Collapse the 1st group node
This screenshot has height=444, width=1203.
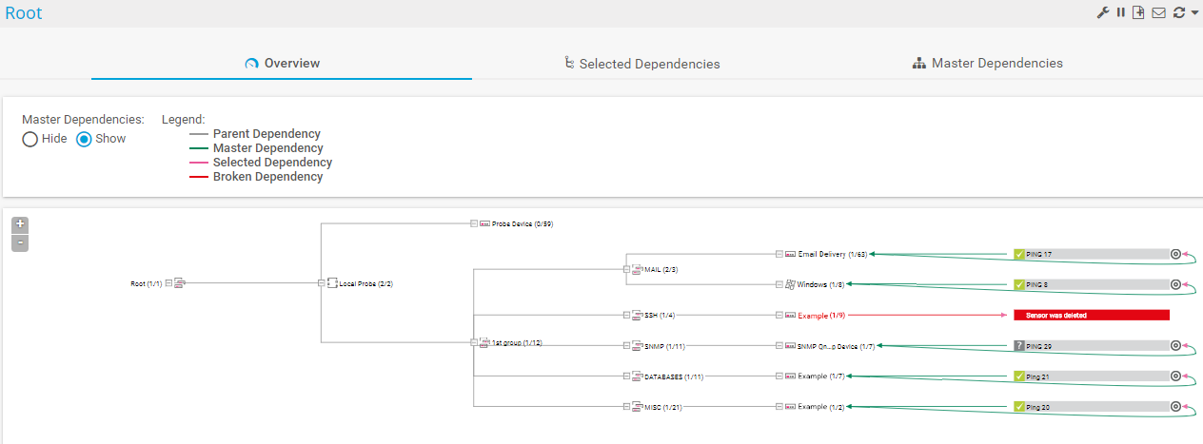tap(473, 342)
